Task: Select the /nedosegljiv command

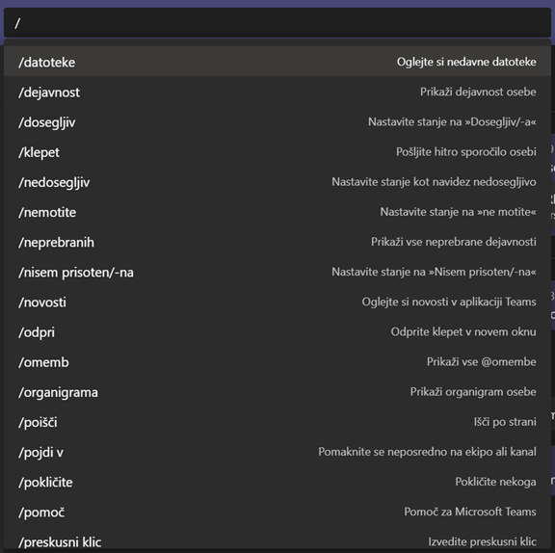Action: pos(277,182)
